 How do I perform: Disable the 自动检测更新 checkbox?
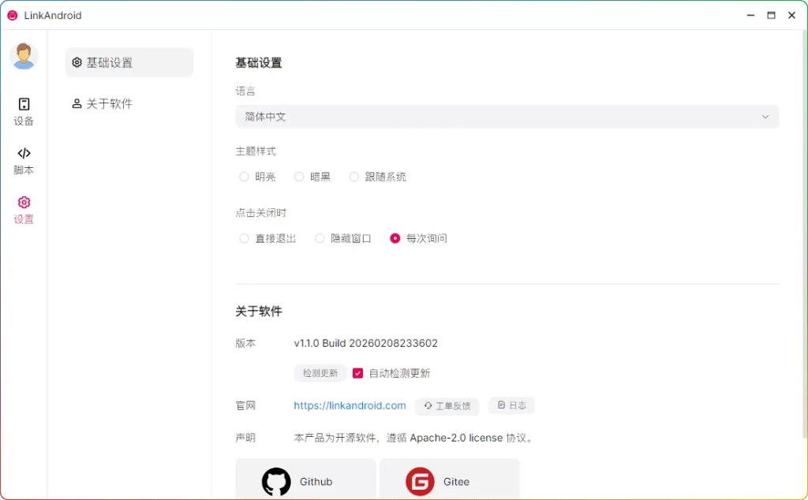click(x=357, y=373)
